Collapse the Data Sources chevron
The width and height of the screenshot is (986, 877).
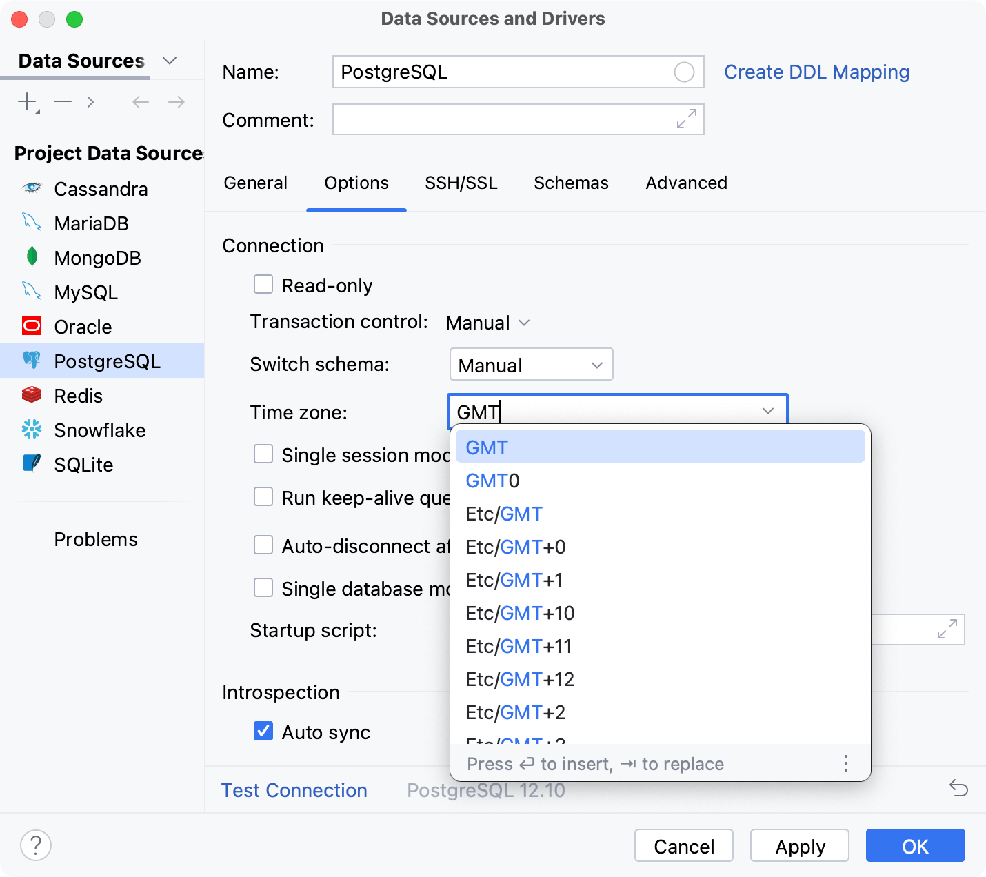[x=170, y=61]
